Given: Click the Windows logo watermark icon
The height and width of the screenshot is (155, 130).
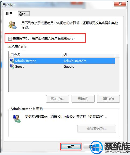Looking at the screenshot, I should point(96,147).
